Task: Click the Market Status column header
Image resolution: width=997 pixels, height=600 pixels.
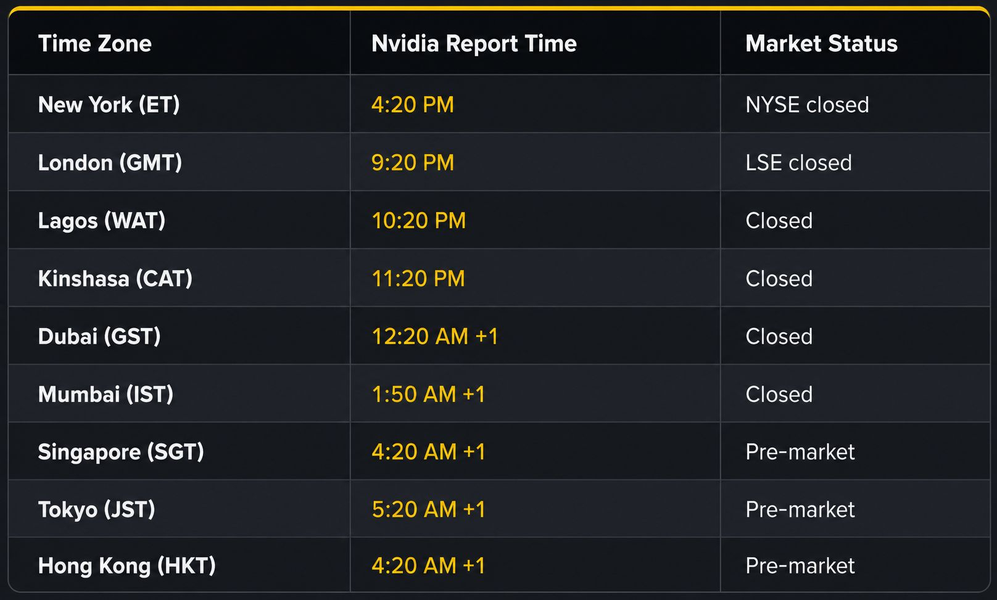Action: 821,44
